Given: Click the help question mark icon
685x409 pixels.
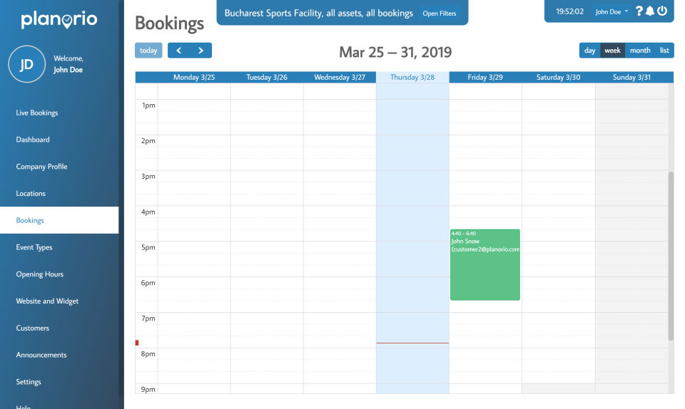Looking at the screenshot, I should tap(639, 11).
